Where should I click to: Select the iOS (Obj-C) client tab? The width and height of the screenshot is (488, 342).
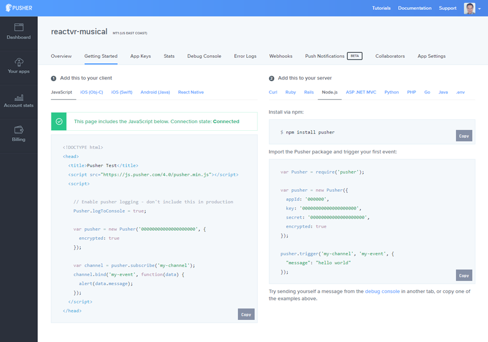click(x=91, y=92)
